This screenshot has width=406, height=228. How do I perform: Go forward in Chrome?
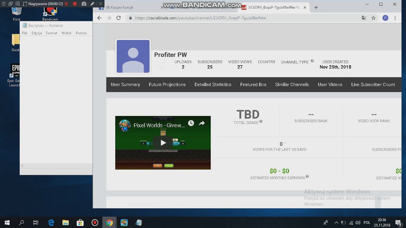pos(109,18)
